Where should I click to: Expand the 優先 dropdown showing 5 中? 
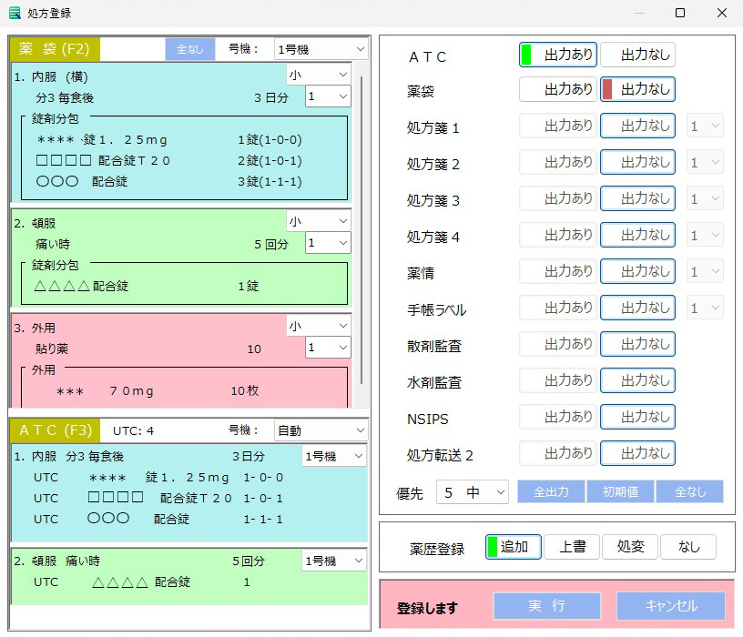(x=473, y=492)
